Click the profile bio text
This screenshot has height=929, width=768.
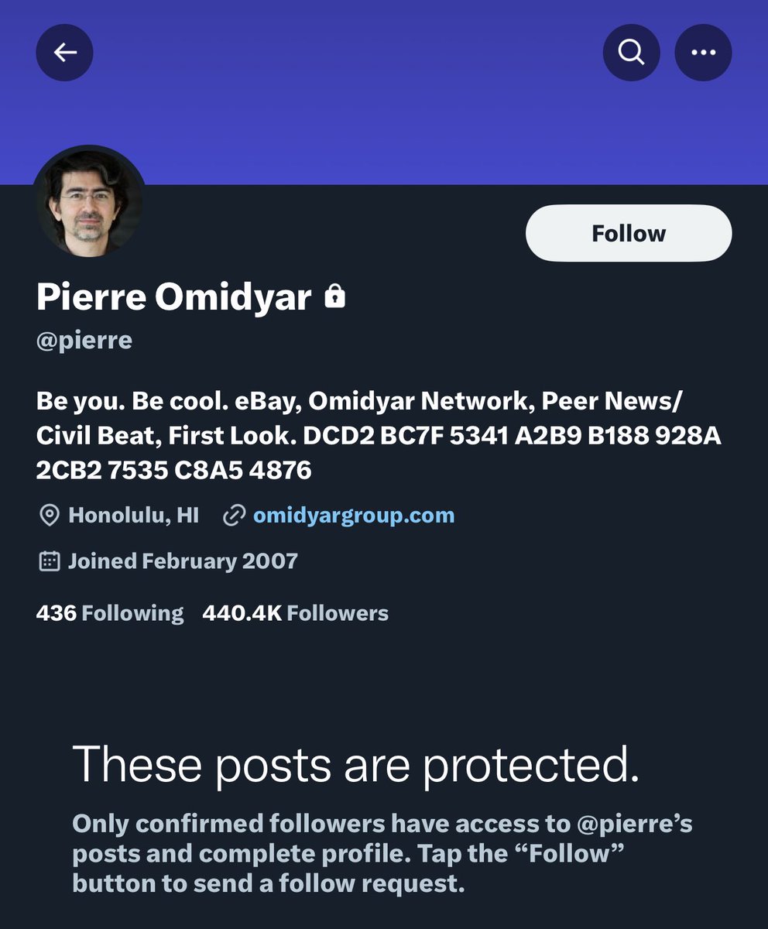(x=378, y=436)
